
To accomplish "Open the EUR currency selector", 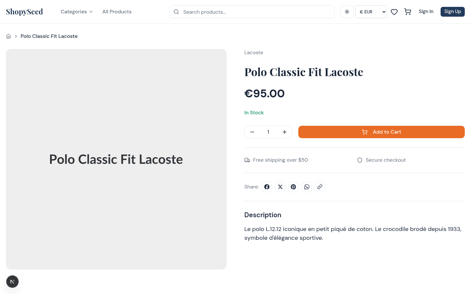I will coord(371,11).
